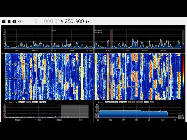Toggle IF Spectrum 'after' option
The image size is (187, 140).
pyautogui.click(x=28, y=102)
